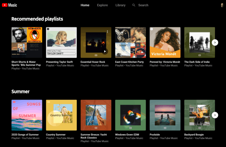Select Penned by: Victoria Monét thumbnail
Viewport: 226px width, 147px height.
pyautogui.click(x=165, y=42)
